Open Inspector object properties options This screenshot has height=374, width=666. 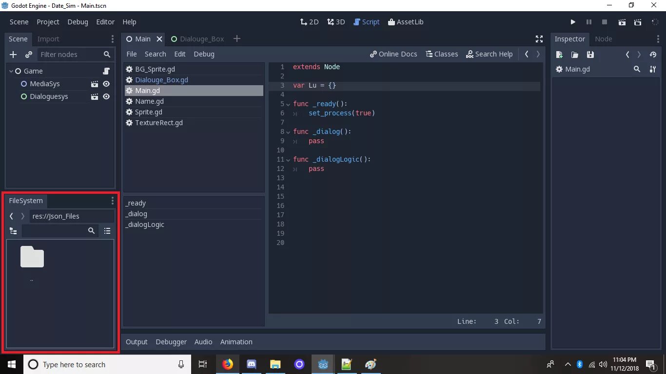[x=653, y=69]
